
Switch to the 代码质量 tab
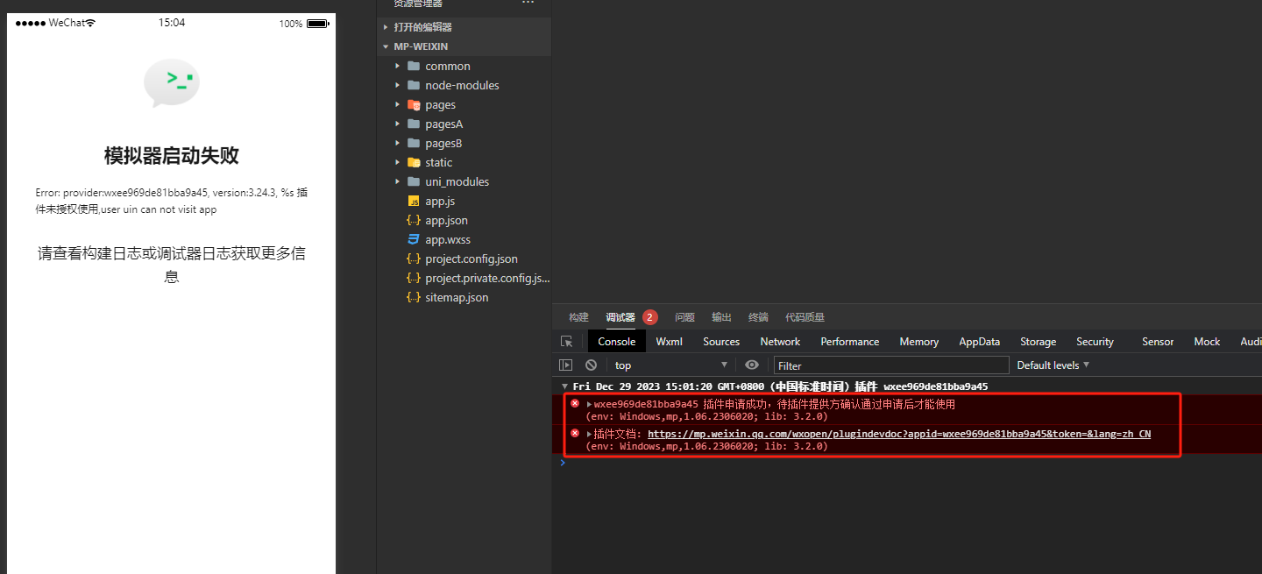pos(805,317)
